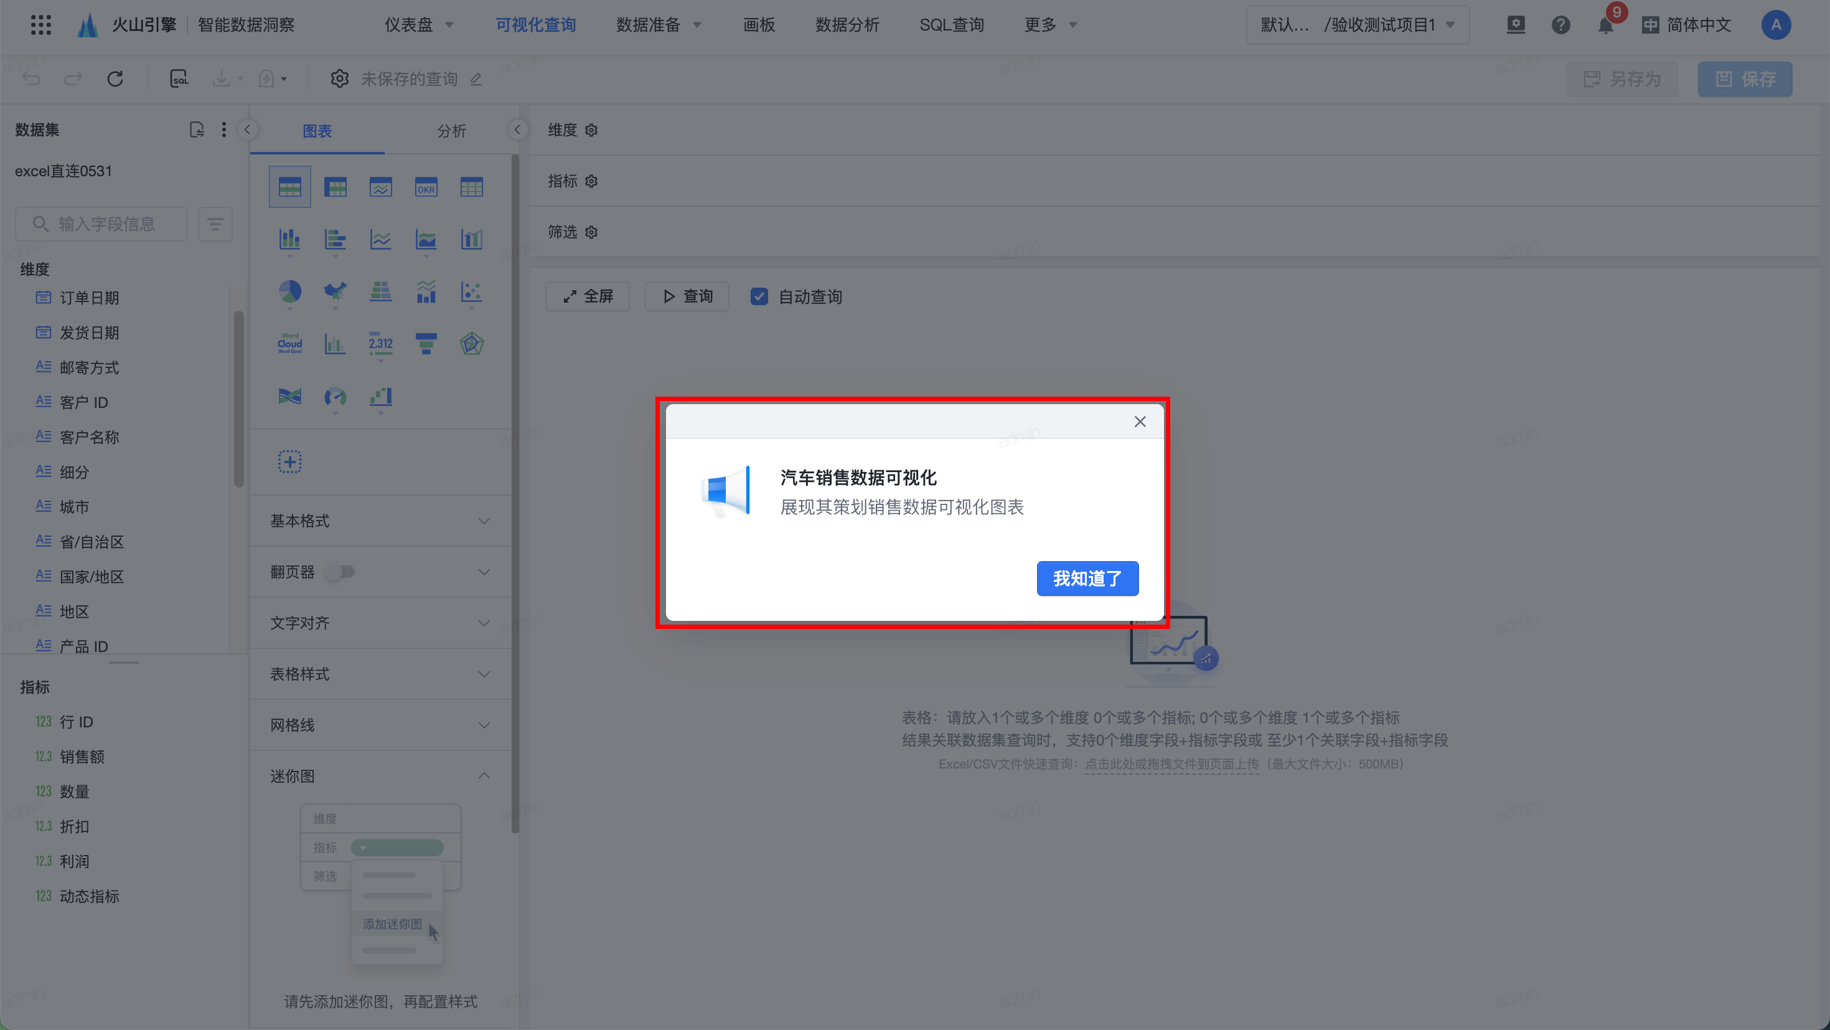Select the 销售额 metric field
Image resolution: width=1830 pixels, height=1030 pixels.
[x=82, y=757]
